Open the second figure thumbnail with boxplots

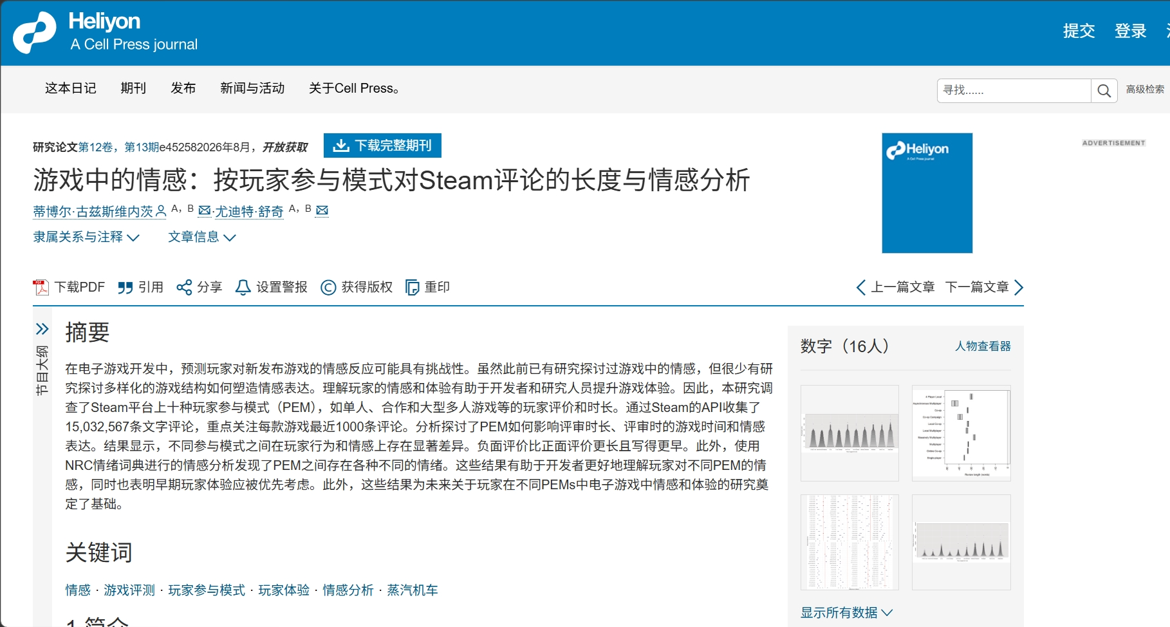[961, 433]
